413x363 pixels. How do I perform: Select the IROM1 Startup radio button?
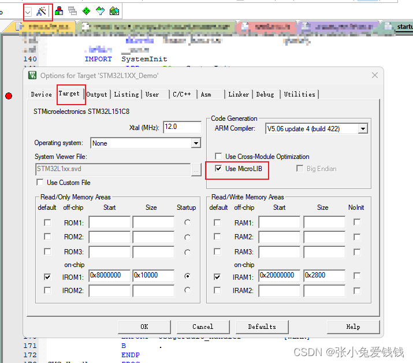pos(187,276)
